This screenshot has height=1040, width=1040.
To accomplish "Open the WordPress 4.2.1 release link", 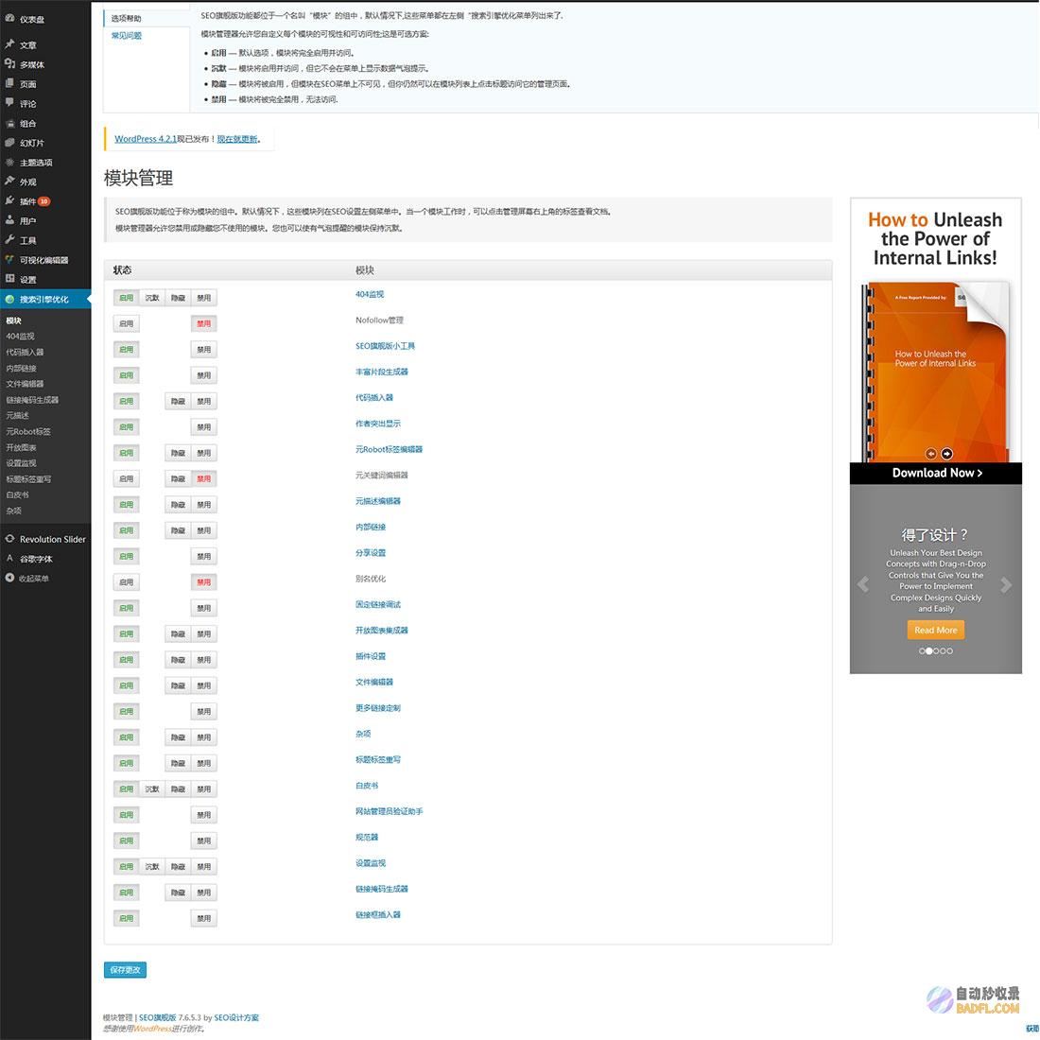I will 146,139.
